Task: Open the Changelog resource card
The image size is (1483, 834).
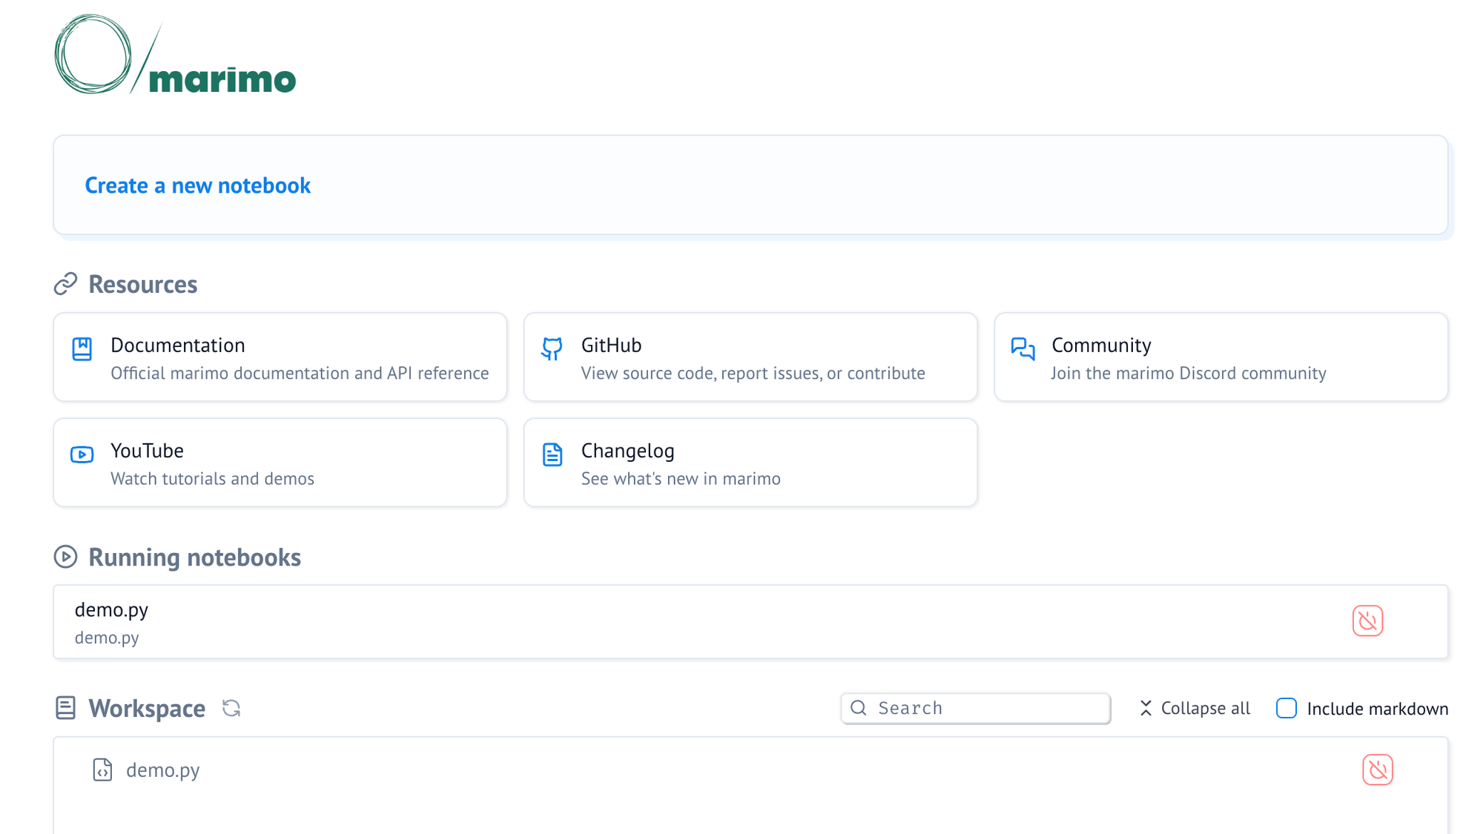Action: tap(752, 464)
